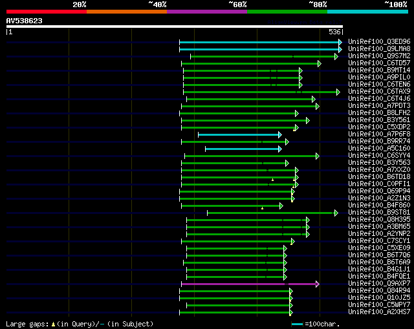Select the UniRef100_A3BM65 label

pyautogui.click(x=379, y=227)
